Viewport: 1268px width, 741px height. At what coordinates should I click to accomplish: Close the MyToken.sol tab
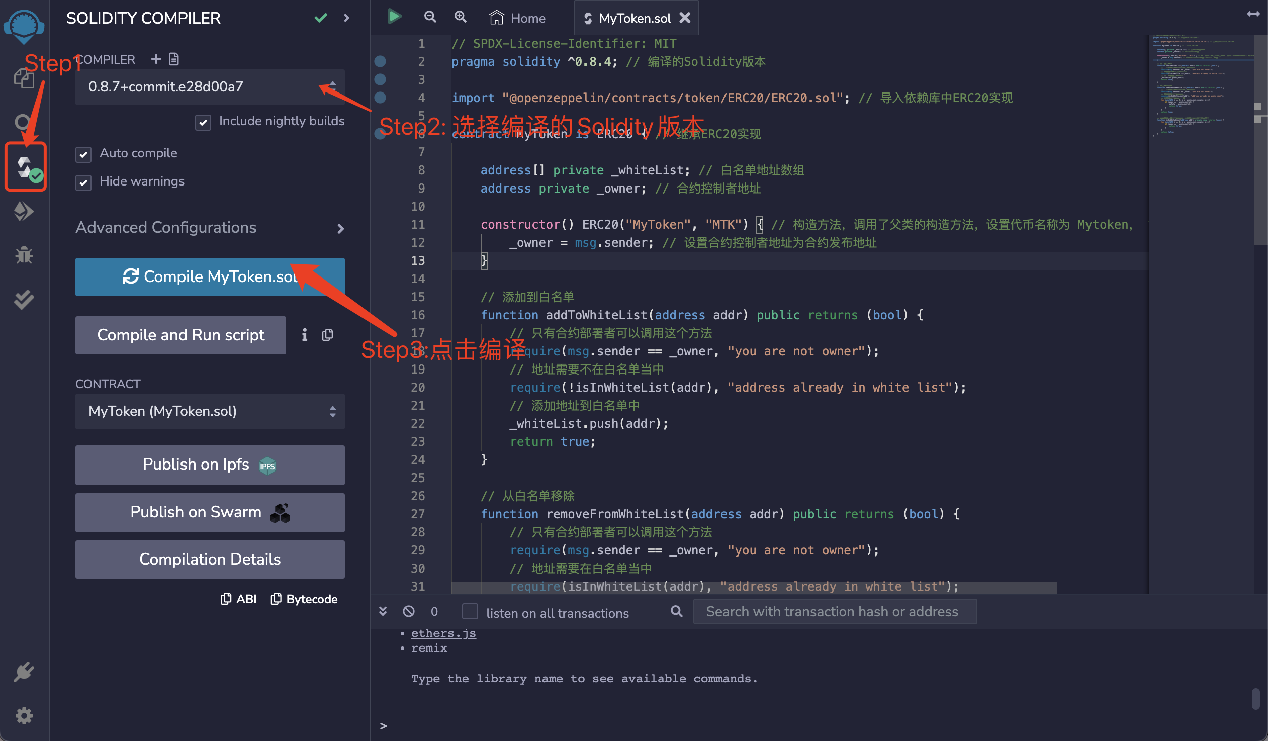(685, 18)
